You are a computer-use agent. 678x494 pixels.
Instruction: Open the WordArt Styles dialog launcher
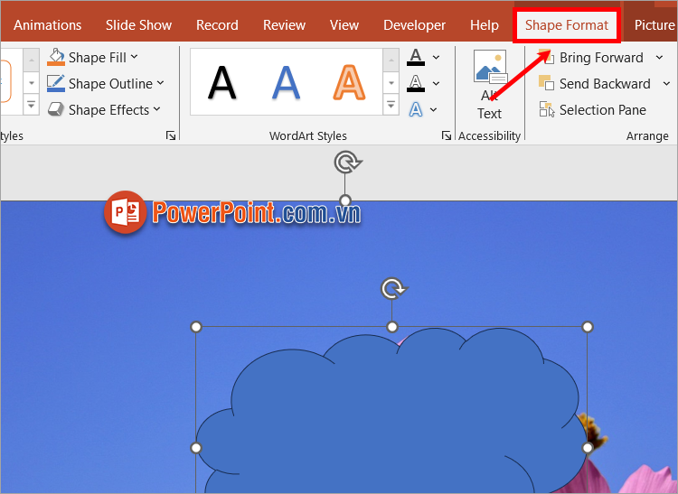point(446,135)
